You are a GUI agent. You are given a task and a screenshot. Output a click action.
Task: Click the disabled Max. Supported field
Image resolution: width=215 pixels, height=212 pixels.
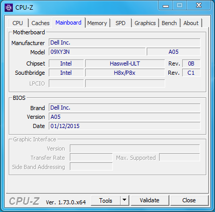click(x=180, y=157)
